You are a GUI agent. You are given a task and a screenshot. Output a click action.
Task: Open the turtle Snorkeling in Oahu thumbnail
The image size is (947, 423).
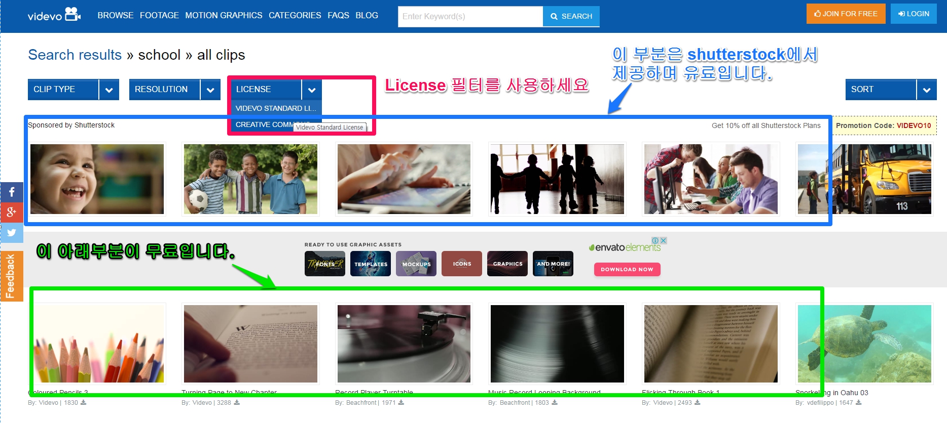click(x=864, y=344)
